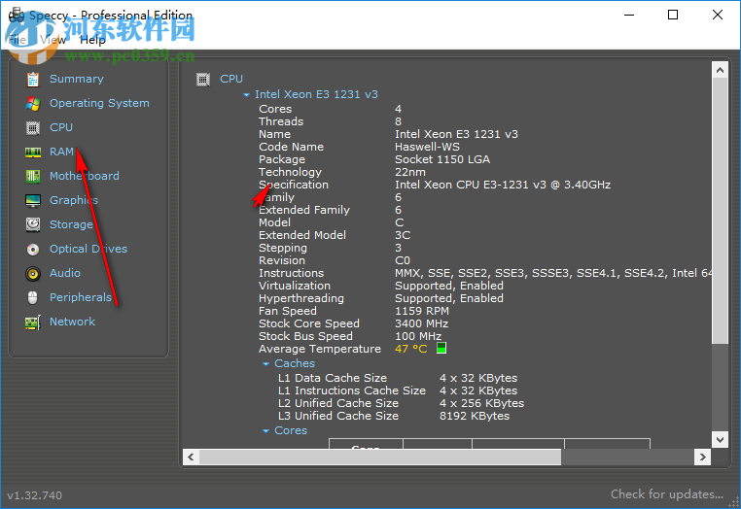Click the Motherboard icon in sidebar

(33, 176)
